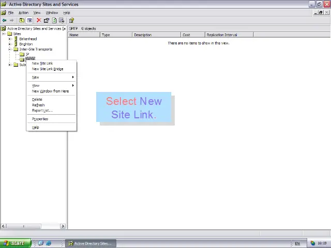331x248 pixels.
Task: Sort by the Name column header
Action: (84, 35)
